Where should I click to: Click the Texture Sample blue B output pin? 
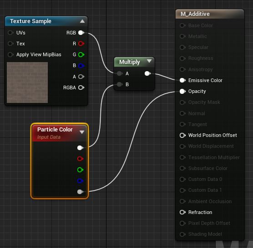pos(81,66)
